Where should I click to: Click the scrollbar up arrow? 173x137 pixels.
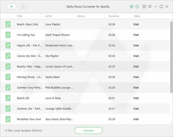click(171, 20)
